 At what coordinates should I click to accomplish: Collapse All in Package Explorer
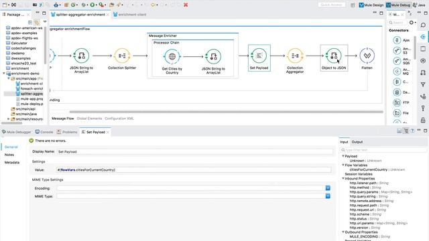coord(30,22)
